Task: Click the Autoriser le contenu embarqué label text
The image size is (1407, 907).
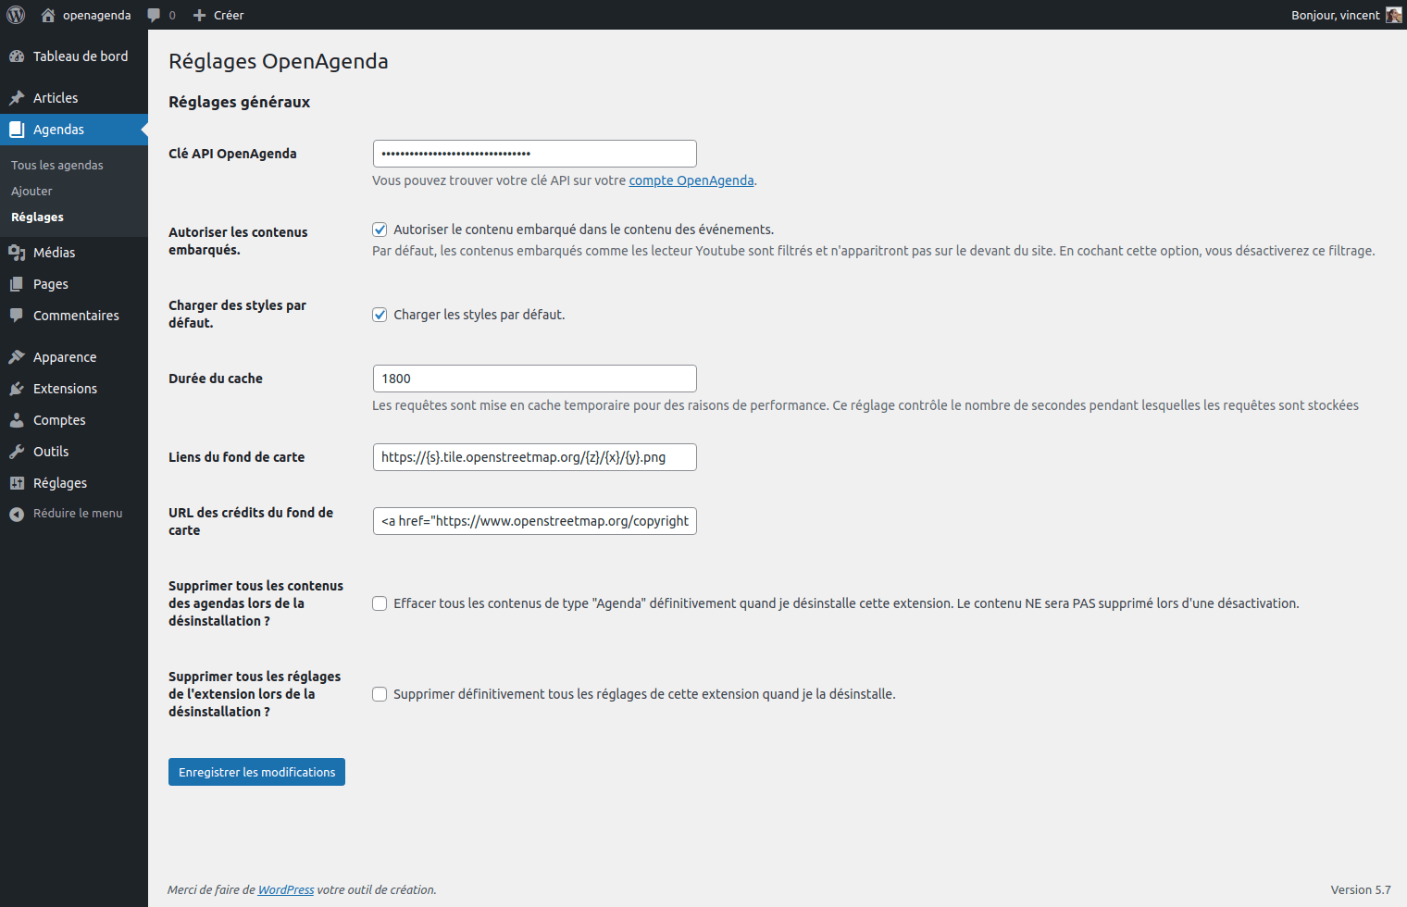Action: pyautogui.click(x=583, y=230)
